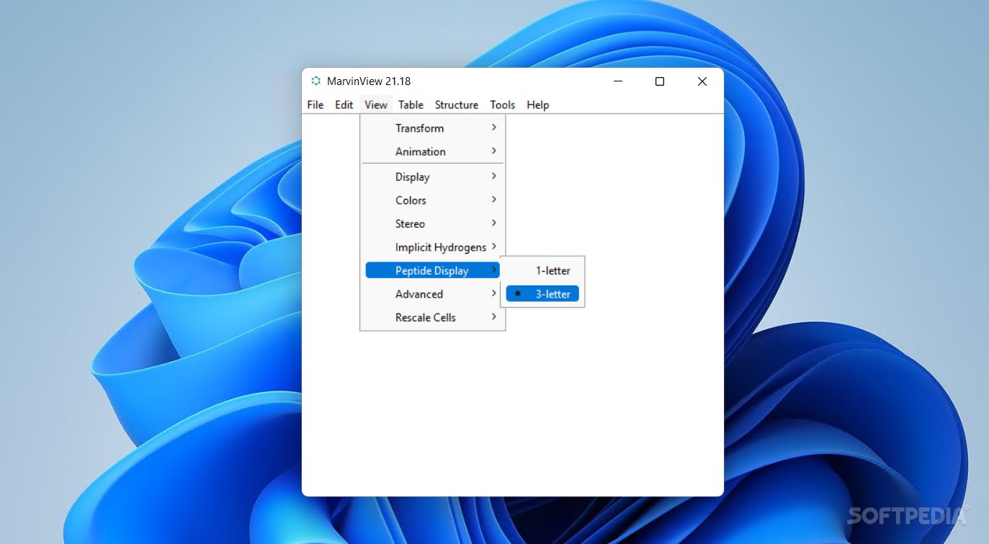Close the MarvinView window

pyautogui.click(x=702, y=81)
